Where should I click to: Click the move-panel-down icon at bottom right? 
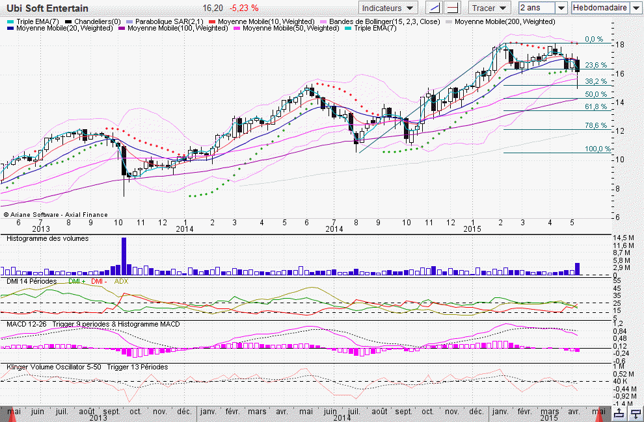pos(636,414)
